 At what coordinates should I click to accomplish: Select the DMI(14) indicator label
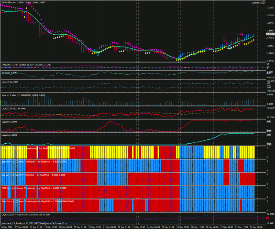tap(26, 65)
